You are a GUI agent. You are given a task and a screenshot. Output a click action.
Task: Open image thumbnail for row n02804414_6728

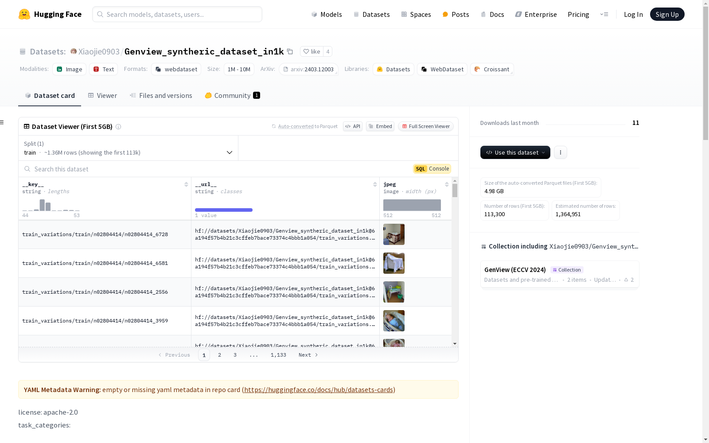point(394,234)
